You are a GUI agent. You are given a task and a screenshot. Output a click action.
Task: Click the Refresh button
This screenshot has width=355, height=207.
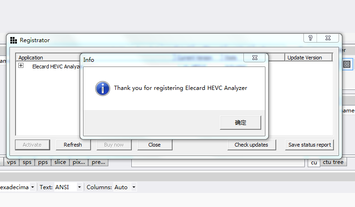73,145
